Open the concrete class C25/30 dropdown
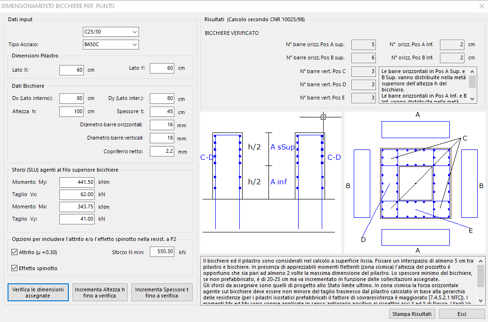Viewport: 488px width, 322px height. point(111,32)
